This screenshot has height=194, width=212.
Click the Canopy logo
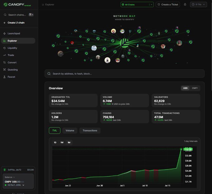(x=17, y=5)
